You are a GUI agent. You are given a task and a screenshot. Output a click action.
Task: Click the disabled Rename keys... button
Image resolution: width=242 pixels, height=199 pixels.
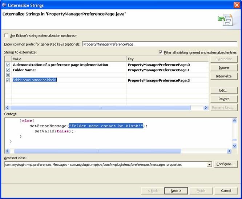click(224, 107)
